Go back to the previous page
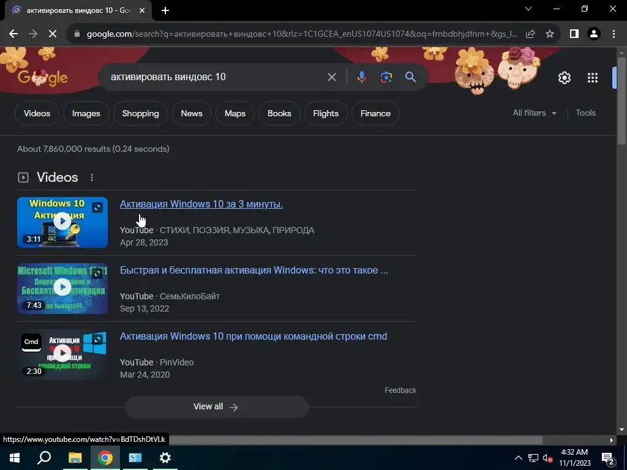The image size is (627, 470). click(x=13, y=34)
